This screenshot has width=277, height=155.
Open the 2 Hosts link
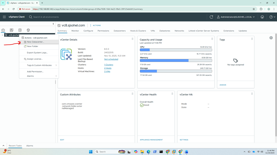point(108,68)
